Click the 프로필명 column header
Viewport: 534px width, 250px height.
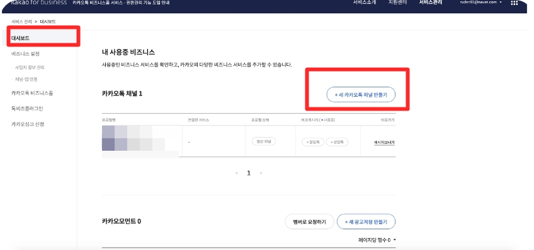point(109,120)
